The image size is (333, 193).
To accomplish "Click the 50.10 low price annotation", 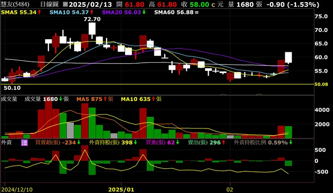I will [x=12, y=88].
